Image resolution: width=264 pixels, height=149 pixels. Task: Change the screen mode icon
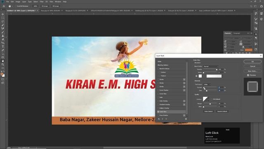click(x=3, y=83)
